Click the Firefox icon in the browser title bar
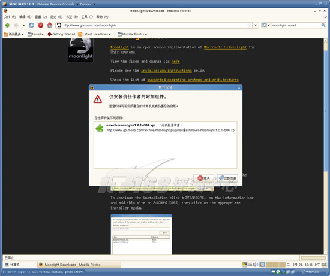 [5, 11]
